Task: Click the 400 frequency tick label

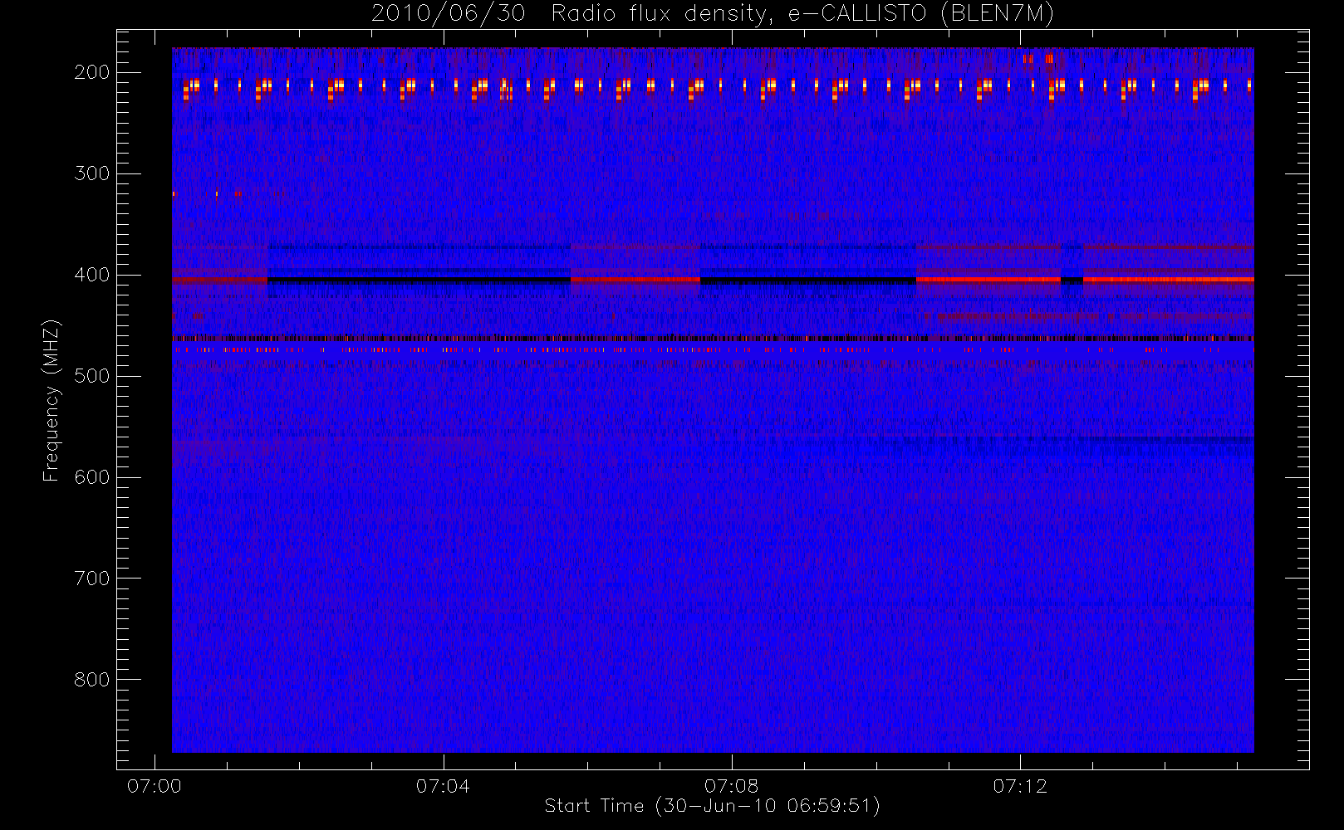Action: tap(92, 275)
